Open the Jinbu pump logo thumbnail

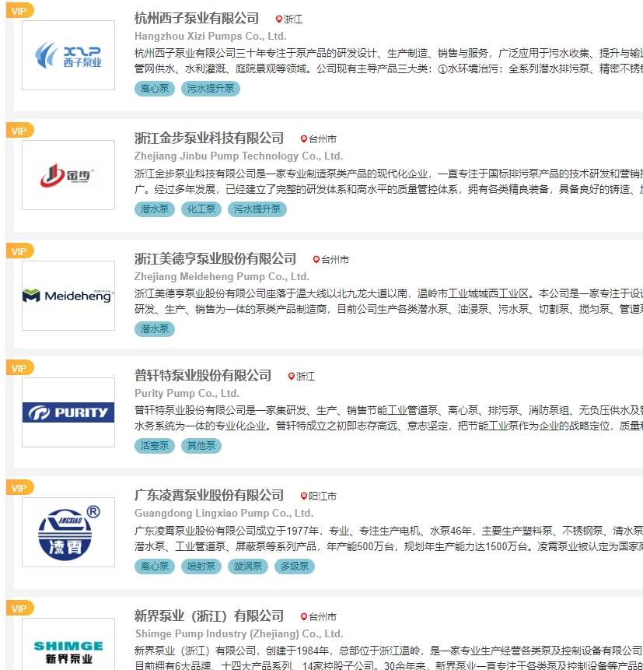click(68, 175)
